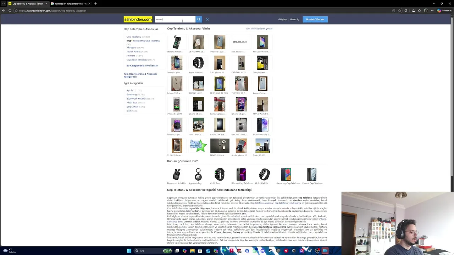454x255 pixels.
Task: Click the browser back arrow
Action: [x=4, y=11]
